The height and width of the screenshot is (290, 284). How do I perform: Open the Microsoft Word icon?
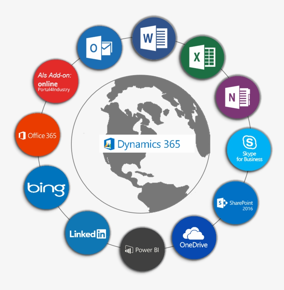pyautogui.click(x=154, y=38)
